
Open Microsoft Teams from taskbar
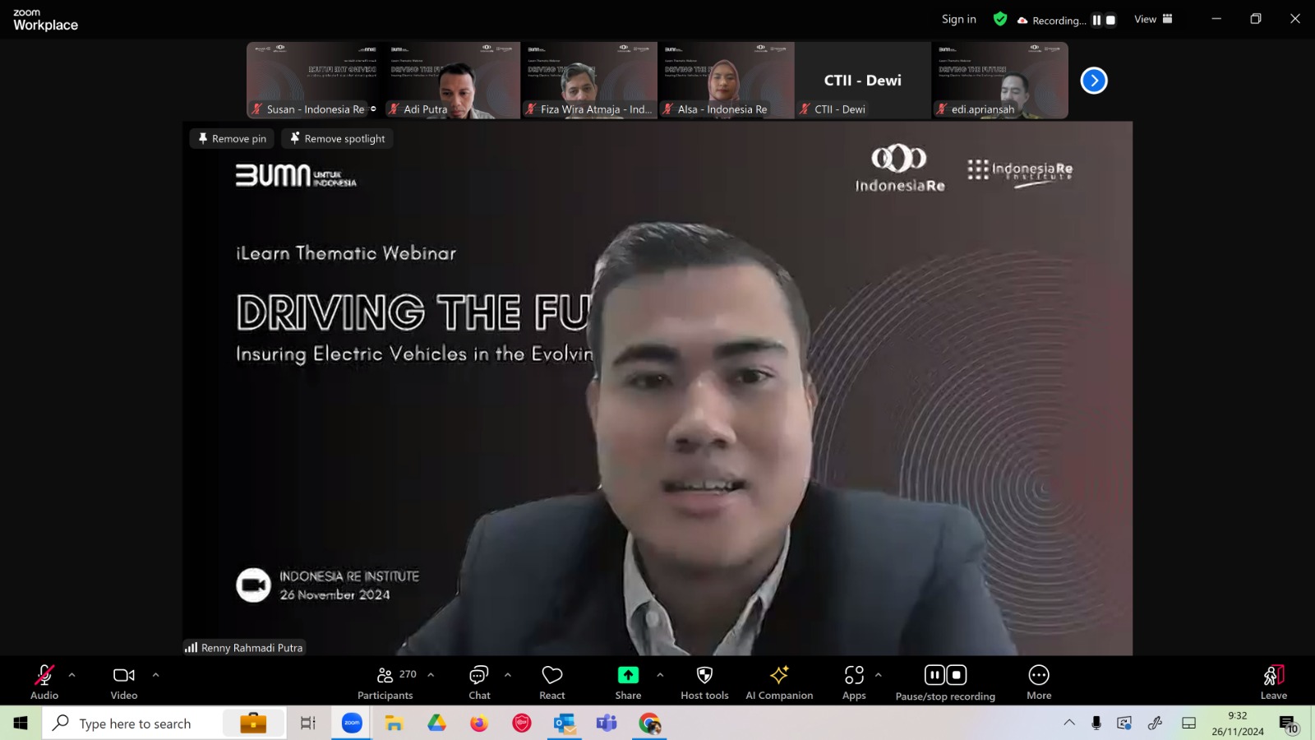coord(607,724)
